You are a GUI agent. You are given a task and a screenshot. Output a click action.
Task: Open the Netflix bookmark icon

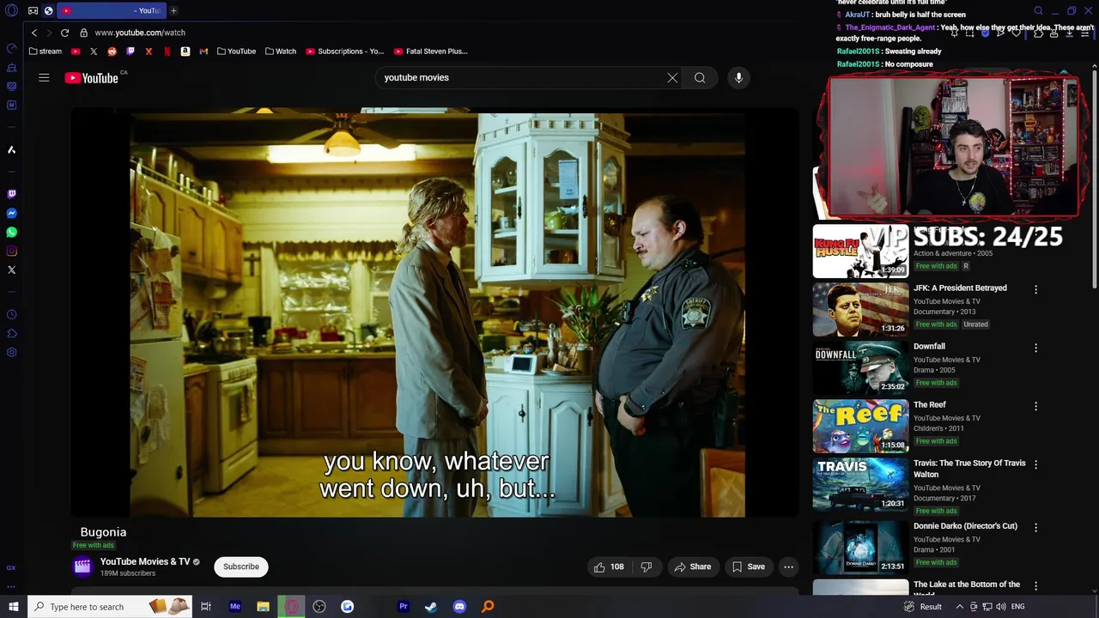point(167,51)
